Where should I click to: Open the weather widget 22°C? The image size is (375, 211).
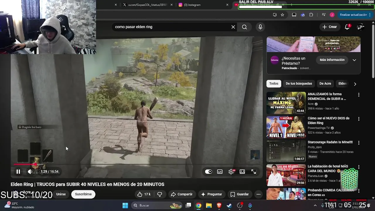19,205
